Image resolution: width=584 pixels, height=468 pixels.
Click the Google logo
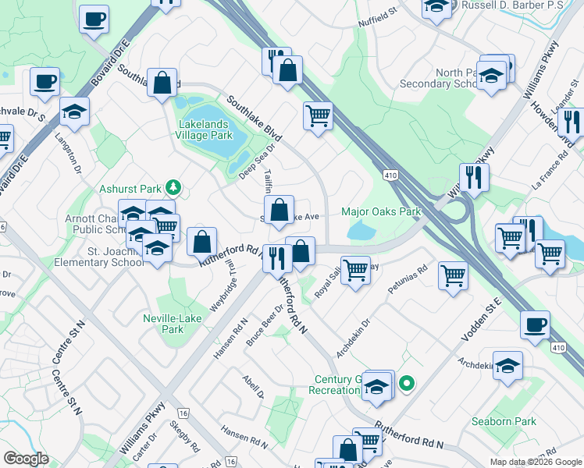click(26, 459)
